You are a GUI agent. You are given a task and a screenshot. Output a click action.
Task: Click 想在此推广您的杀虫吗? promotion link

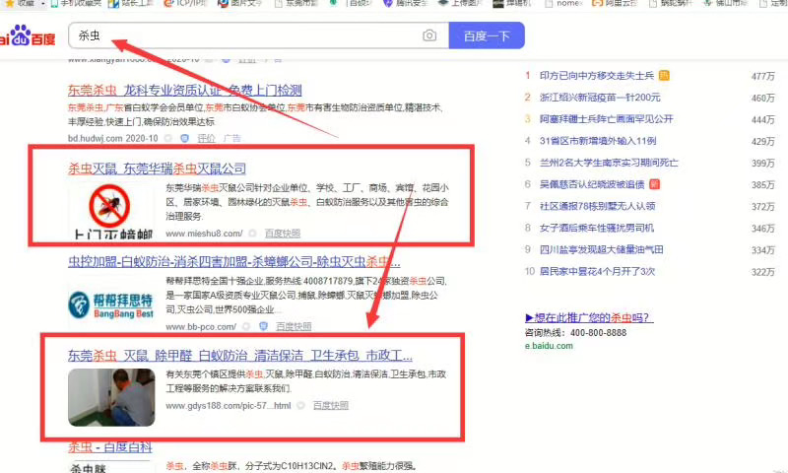pos(589,317)
